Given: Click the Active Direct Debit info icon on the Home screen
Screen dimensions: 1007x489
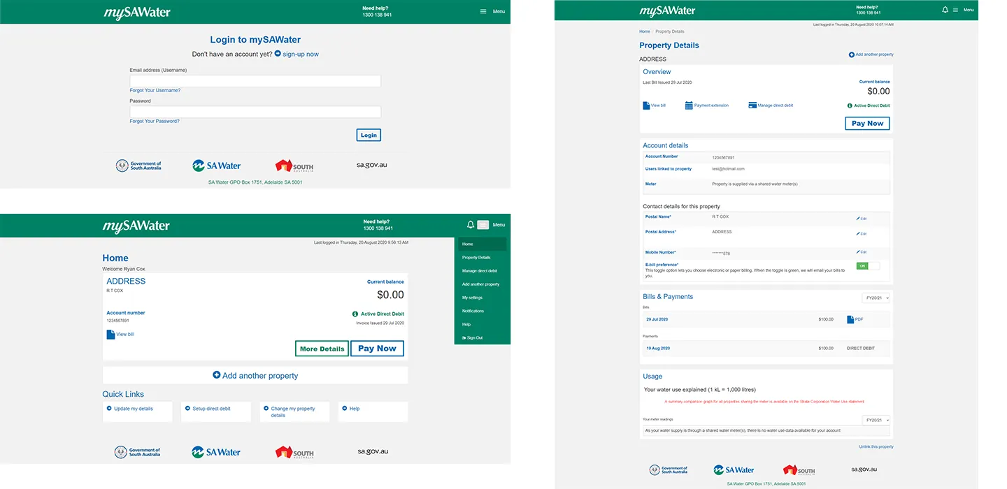Looking at the screenshot, I should click(355, 314).
